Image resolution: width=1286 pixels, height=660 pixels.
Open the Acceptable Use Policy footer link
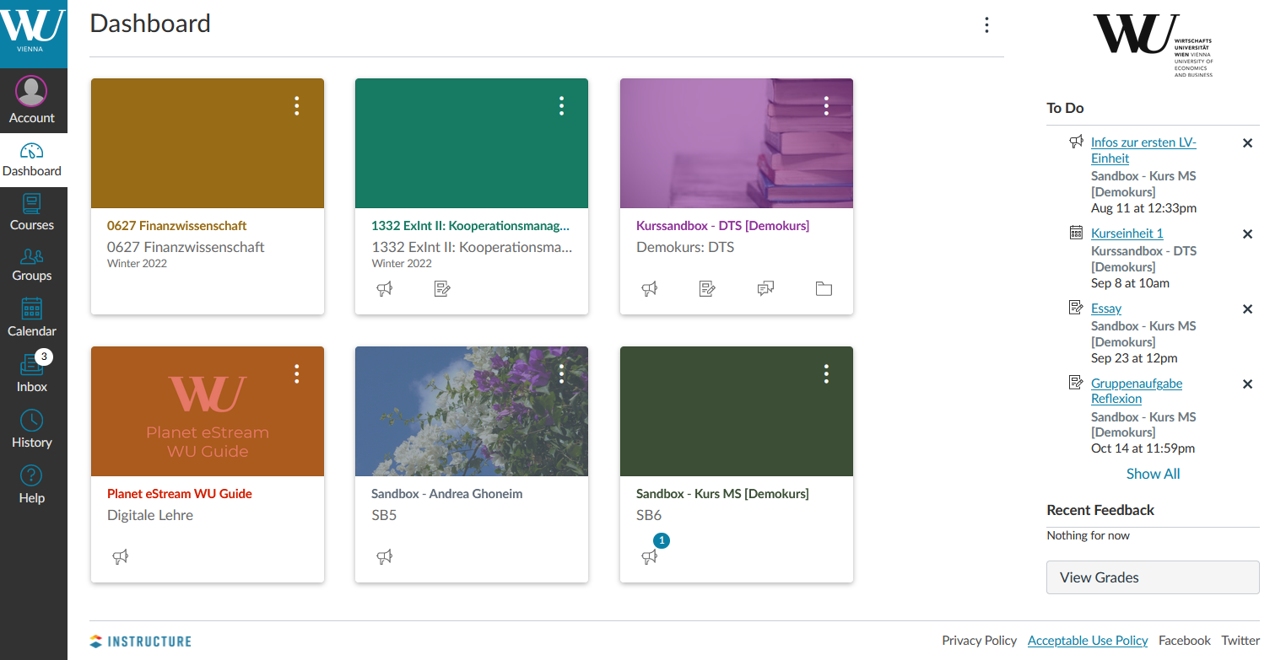click(x=1088, y=641)
